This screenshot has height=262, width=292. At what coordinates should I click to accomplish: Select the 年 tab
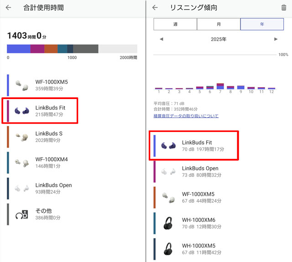262,24
